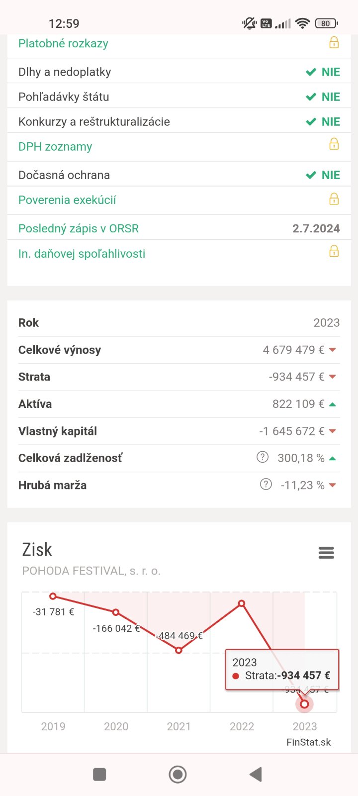This screenshot has height=796, width=358.
Task: Tap the green check beside Dlhy a nedoplatky
Action: (x=311, y=72)
